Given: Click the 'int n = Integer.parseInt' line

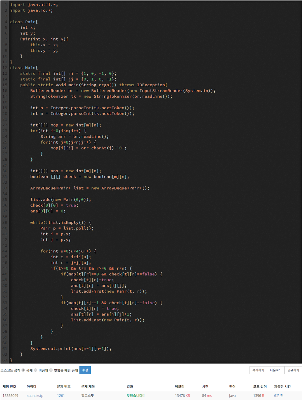Looking at the screenshot, I should 82,108.
